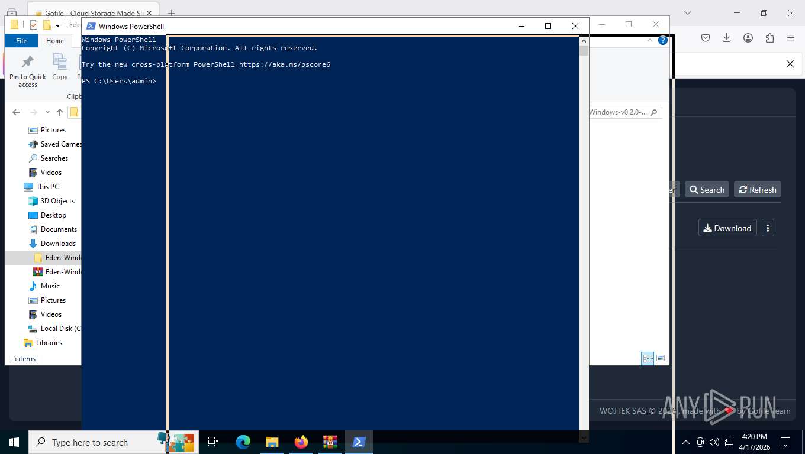
Task: Show hidden system tray icons
Action: [x=685, y=442]
